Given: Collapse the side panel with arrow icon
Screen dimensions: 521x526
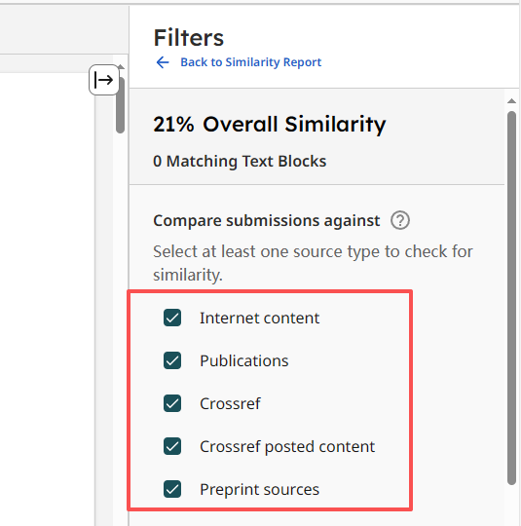Looking at the screenshot, I should pos(104,80).
